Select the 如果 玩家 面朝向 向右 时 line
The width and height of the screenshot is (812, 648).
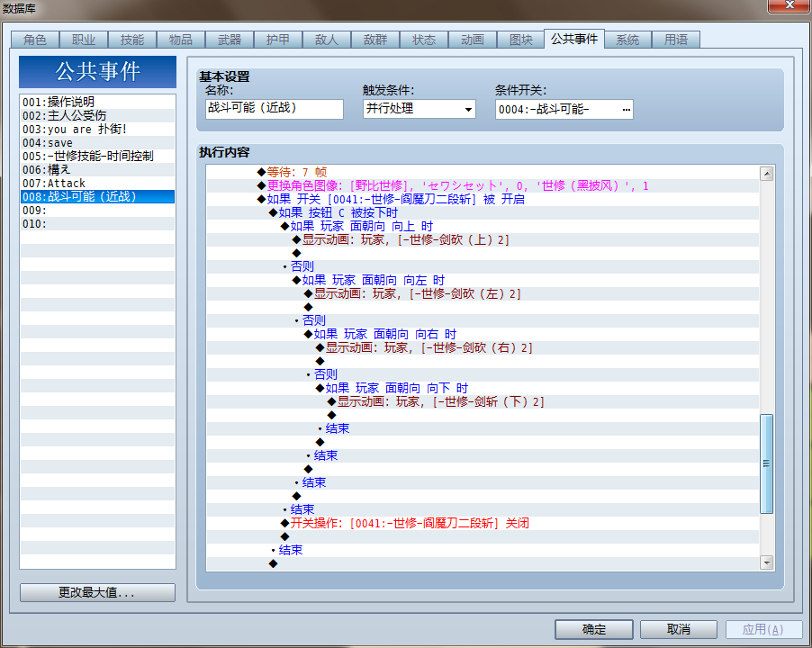tap(483, 334)
